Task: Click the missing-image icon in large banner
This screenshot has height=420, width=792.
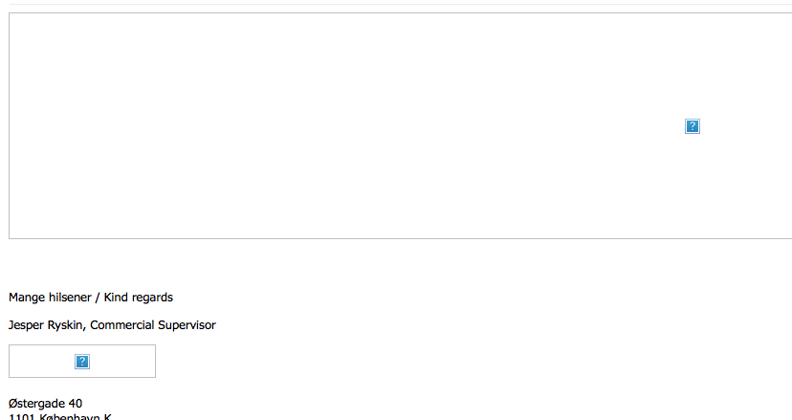Action: (692, 126)
